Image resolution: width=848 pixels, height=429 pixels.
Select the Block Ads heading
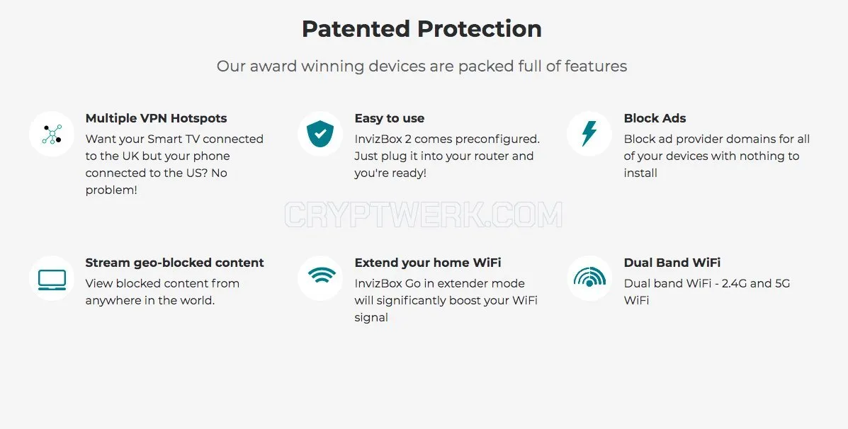[655, 118]
